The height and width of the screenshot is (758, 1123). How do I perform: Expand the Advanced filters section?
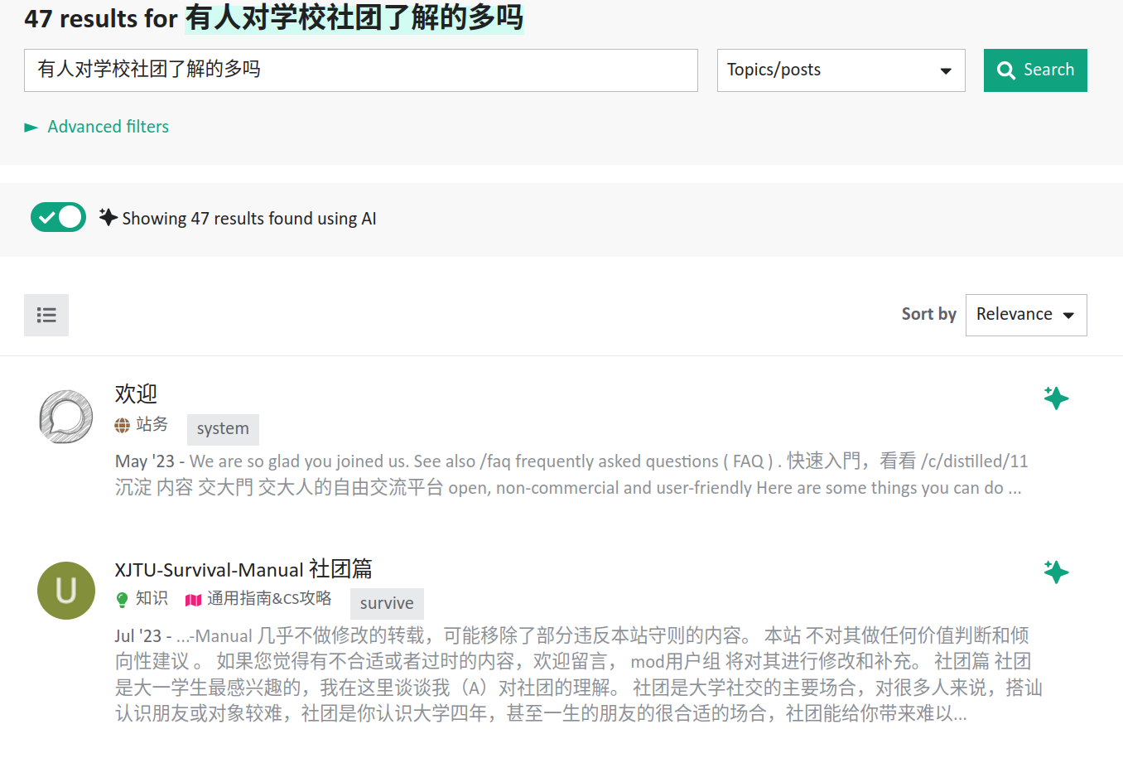[108, 127]
